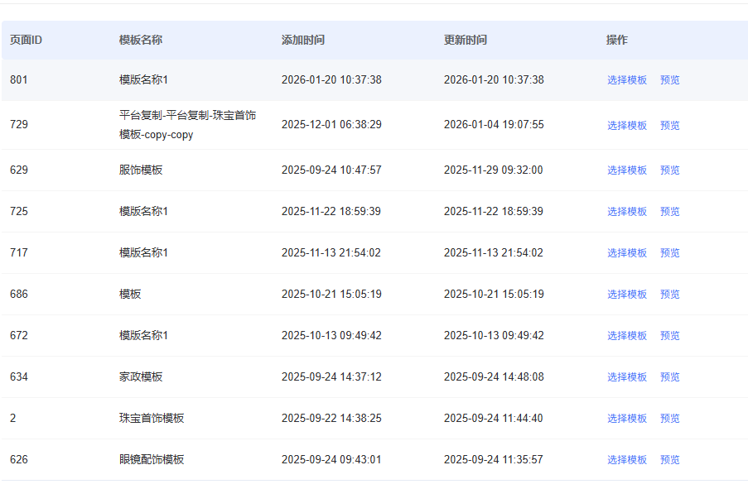Click 选择模板 in row ID 725
The height and width of the screenshot is (489, 748).
626,212
